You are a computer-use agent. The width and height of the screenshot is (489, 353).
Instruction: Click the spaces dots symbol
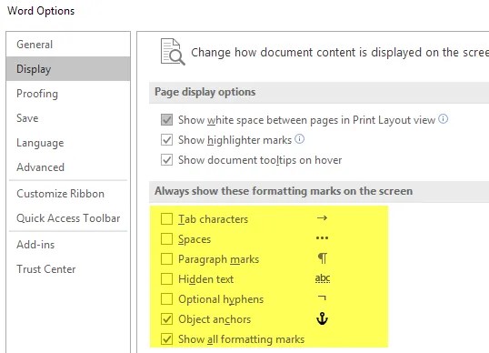click(x=322, y=238)
